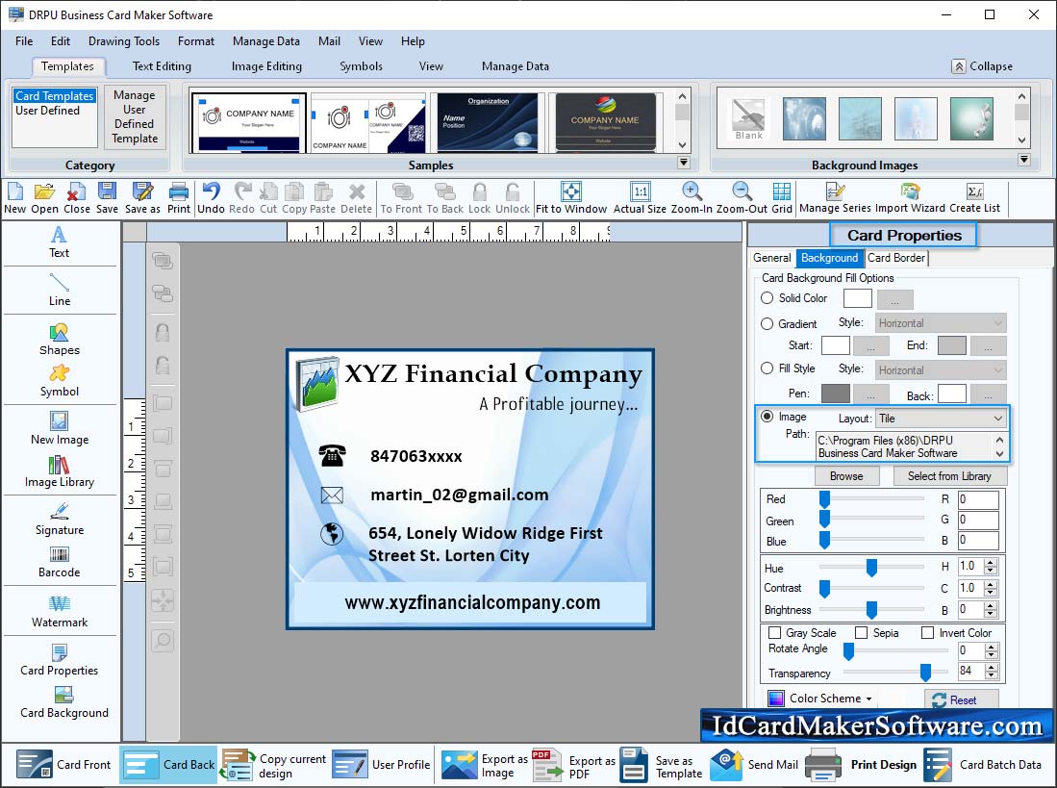Image resolution: width=1057 pixels, height=788 pixels.
Task: Insert a Barcode
Action: [60, 562]
